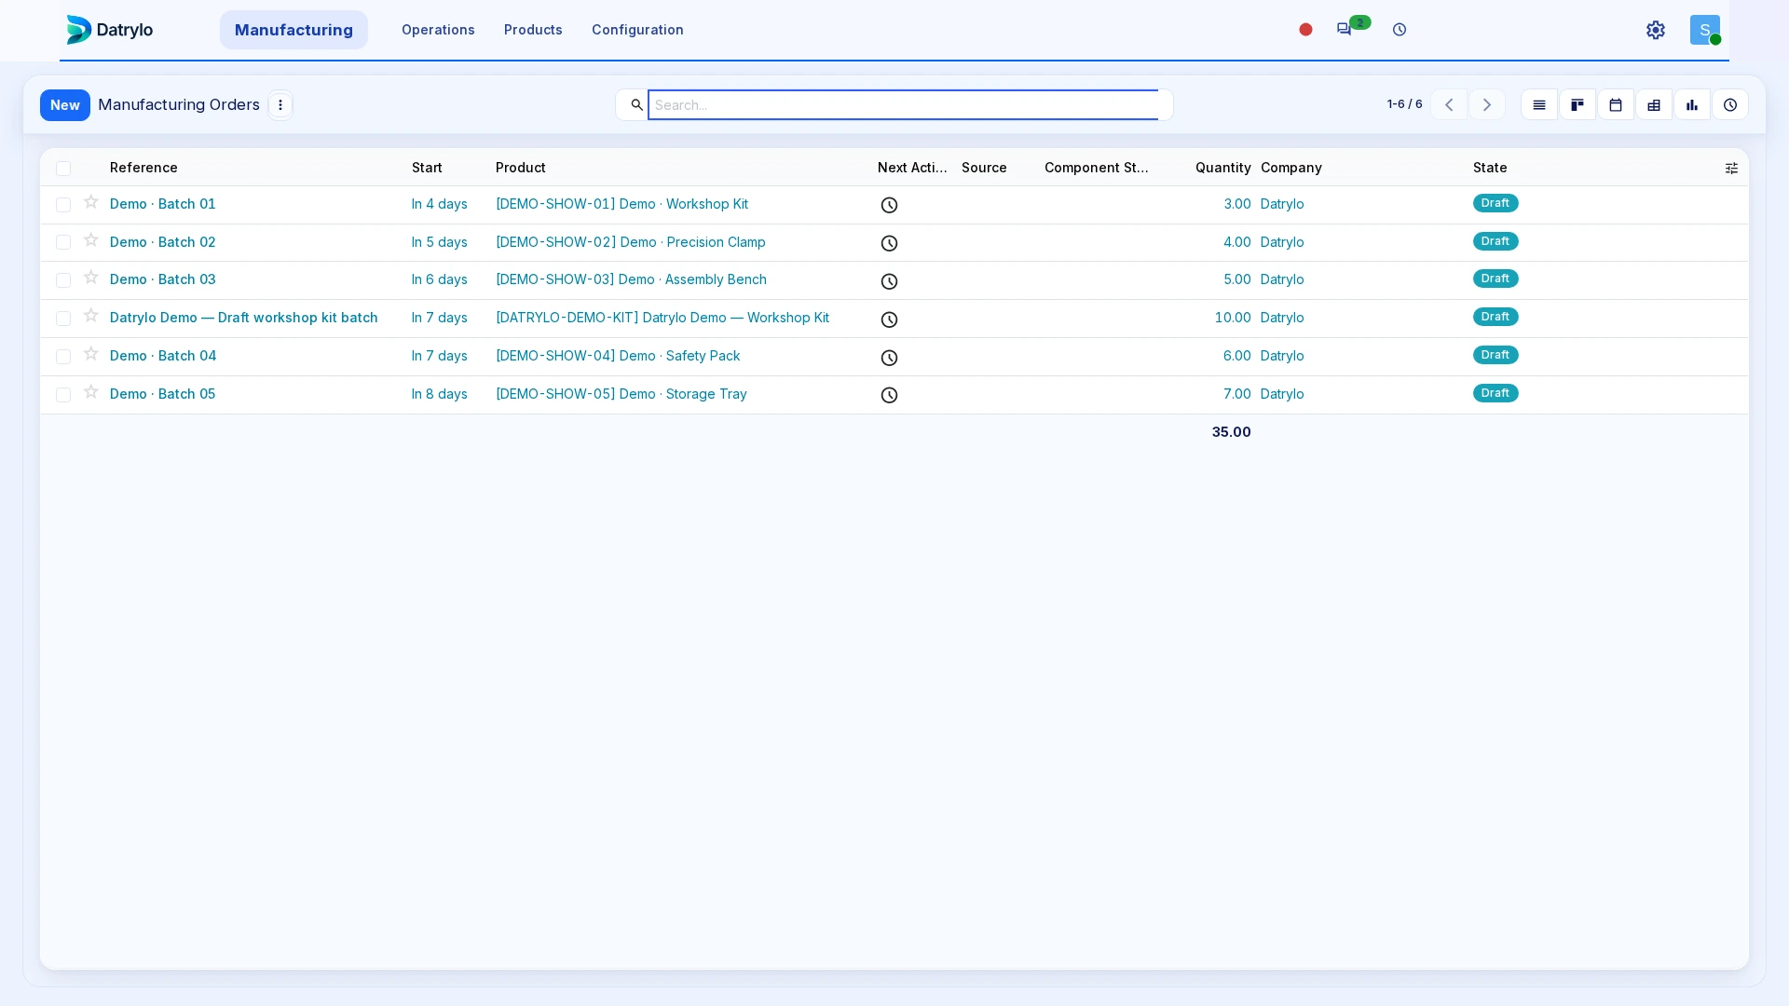Viewport: 1789px width, 1006px height.
Task: Tick checkbox for Demo · Batch 05
Action: point(63,395)
